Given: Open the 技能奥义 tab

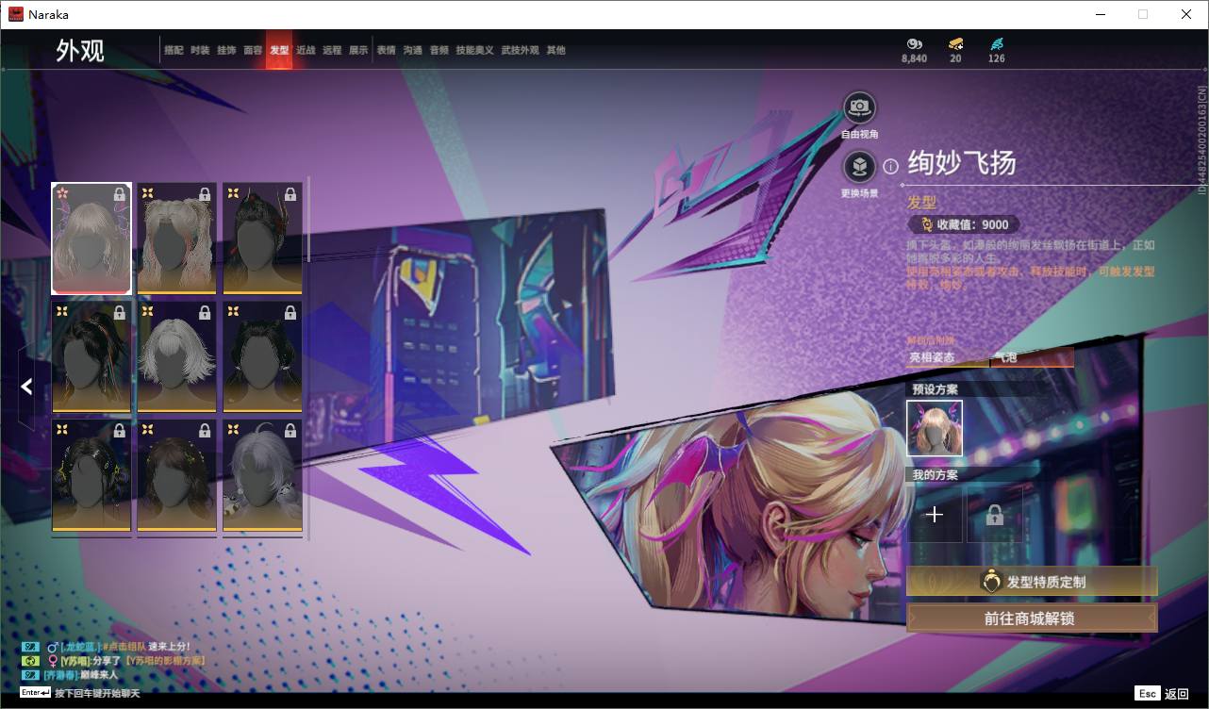Looking at the screenshot, I should [x=474, y=50].
